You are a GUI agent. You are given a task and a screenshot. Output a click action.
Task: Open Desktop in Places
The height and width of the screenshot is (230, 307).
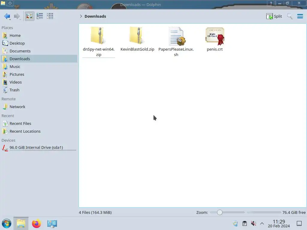39,43
